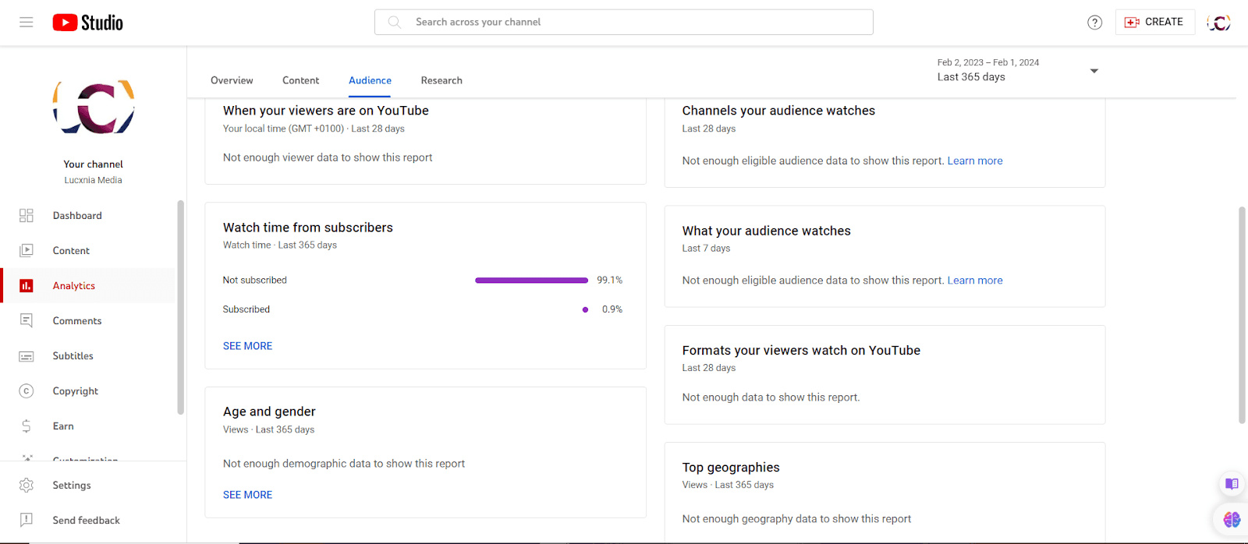The width and height of the screenshot is (1248, 544).
Task: Click the Settings gear icon
Action: [x=27, y=486]
